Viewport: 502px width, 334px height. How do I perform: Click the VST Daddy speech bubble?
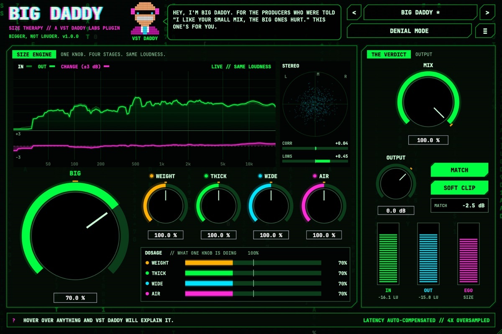click(x=254, y=22)
